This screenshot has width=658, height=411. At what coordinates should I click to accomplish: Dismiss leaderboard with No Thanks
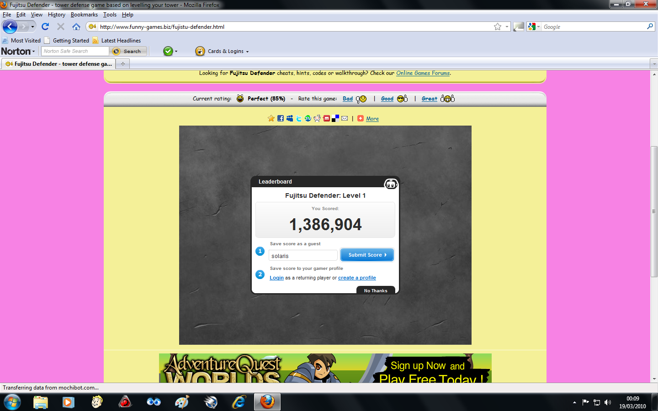point(376,290)
